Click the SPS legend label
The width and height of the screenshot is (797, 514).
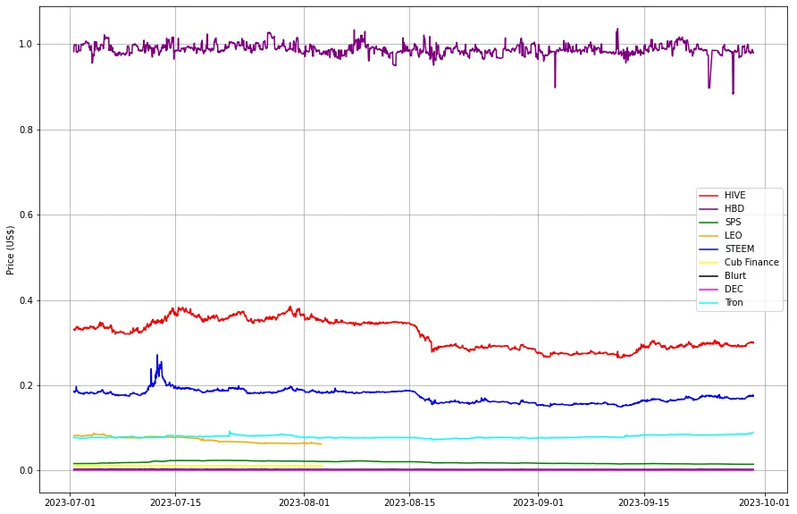[733, 222]
